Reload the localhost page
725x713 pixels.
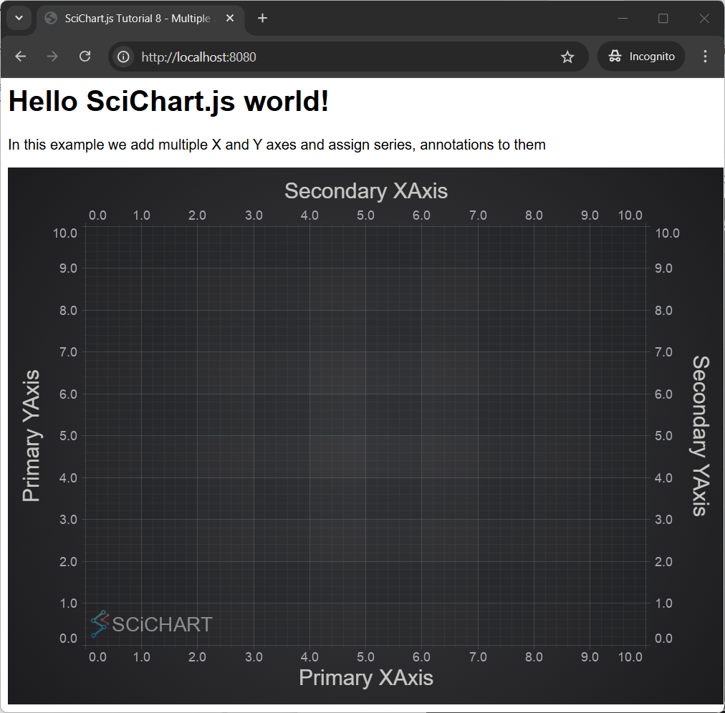[x=85, y=57]
